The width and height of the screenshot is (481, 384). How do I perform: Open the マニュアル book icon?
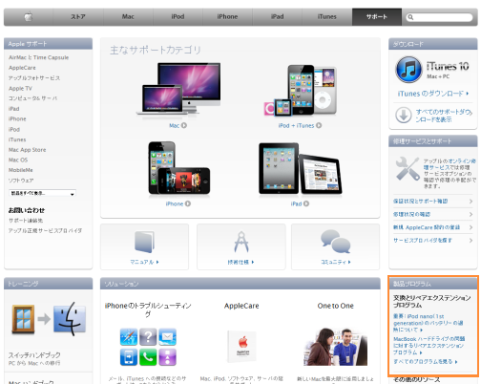click(144, 242)
